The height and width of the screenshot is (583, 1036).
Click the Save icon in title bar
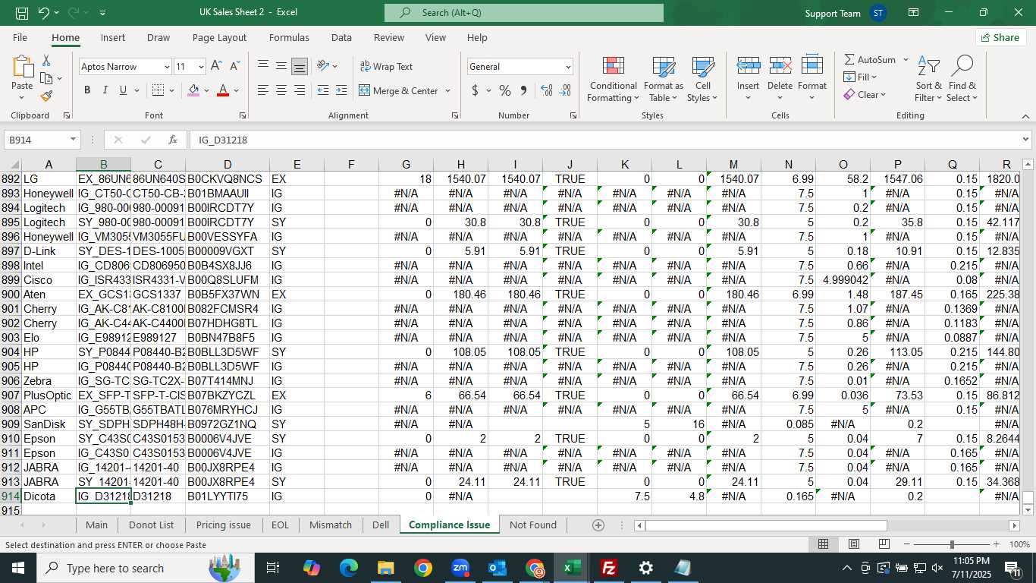[x=22, y=13]
